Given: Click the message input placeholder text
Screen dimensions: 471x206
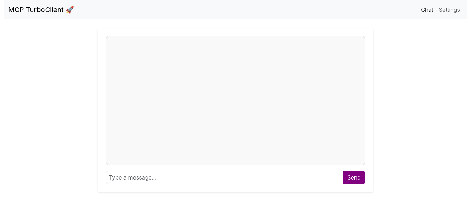Looking at the screenshot, I should [x=133, y=177].
